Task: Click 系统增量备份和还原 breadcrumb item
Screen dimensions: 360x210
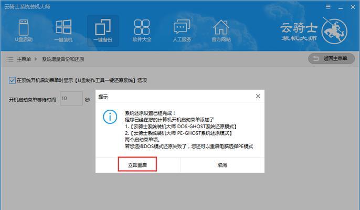Action: [63, 59]
